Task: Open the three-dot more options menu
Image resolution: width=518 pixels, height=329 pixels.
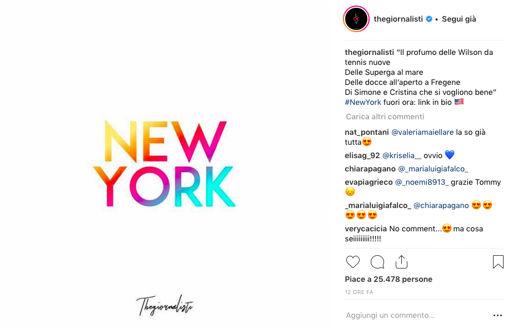Action: [497, 316]
